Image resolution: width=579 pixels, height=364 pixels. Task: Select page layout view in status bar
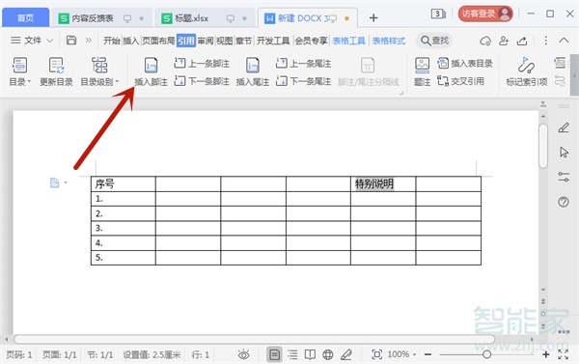(x=274, y=354)
